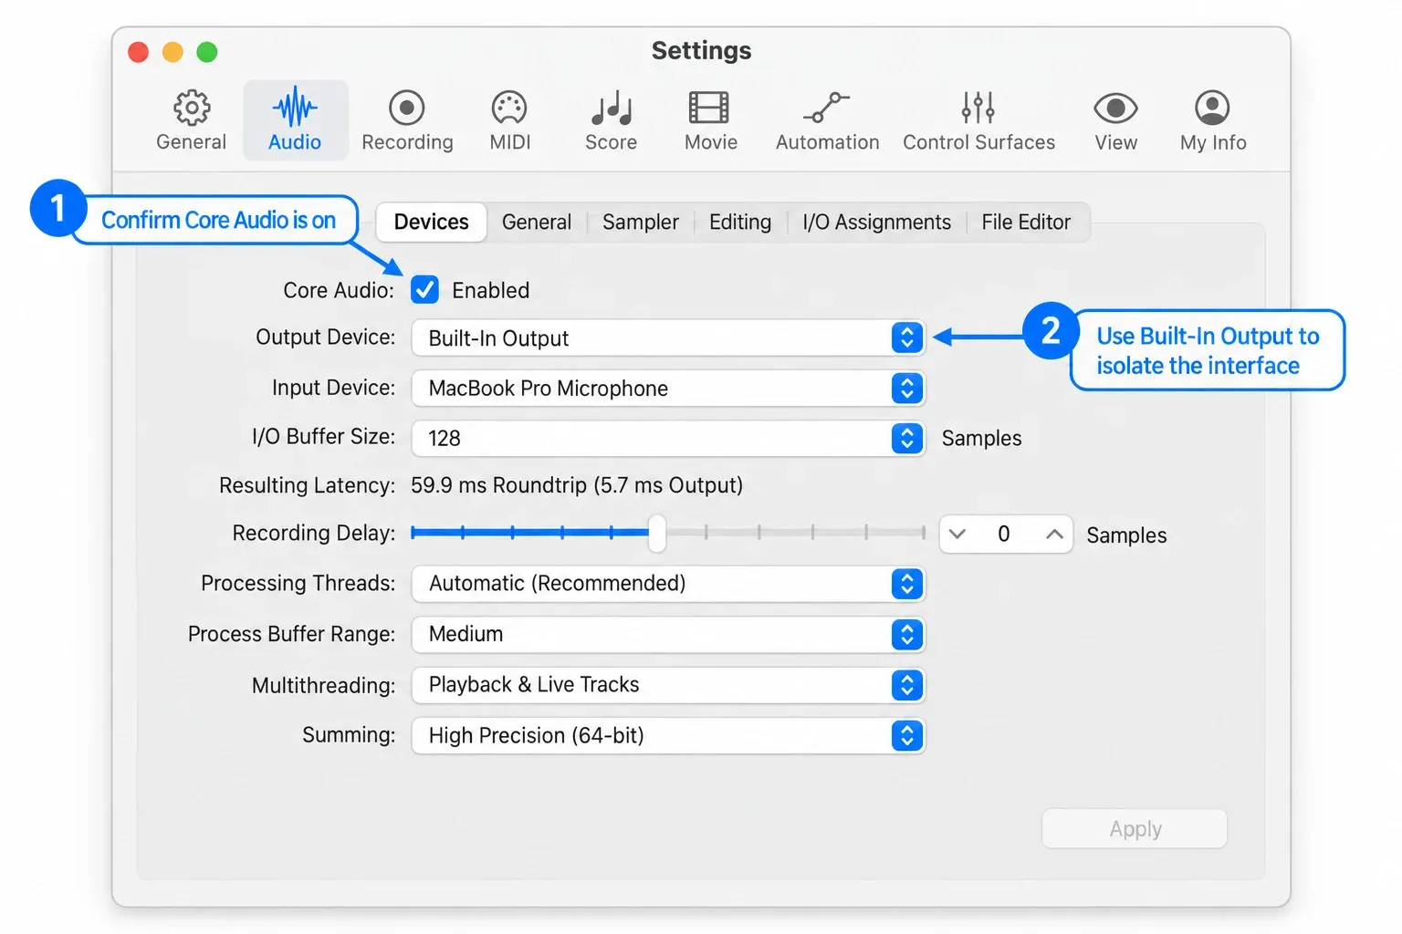The height and width of the screenshot is (934, 1402).
Task: Minimize the Settings window
Action: click(x=173, y=52)
